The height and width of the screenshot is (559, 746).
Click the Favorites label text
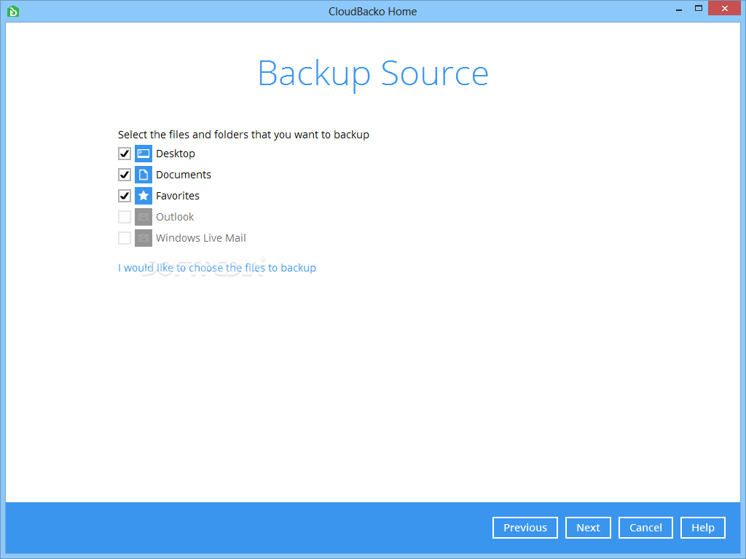pos(178,196)
